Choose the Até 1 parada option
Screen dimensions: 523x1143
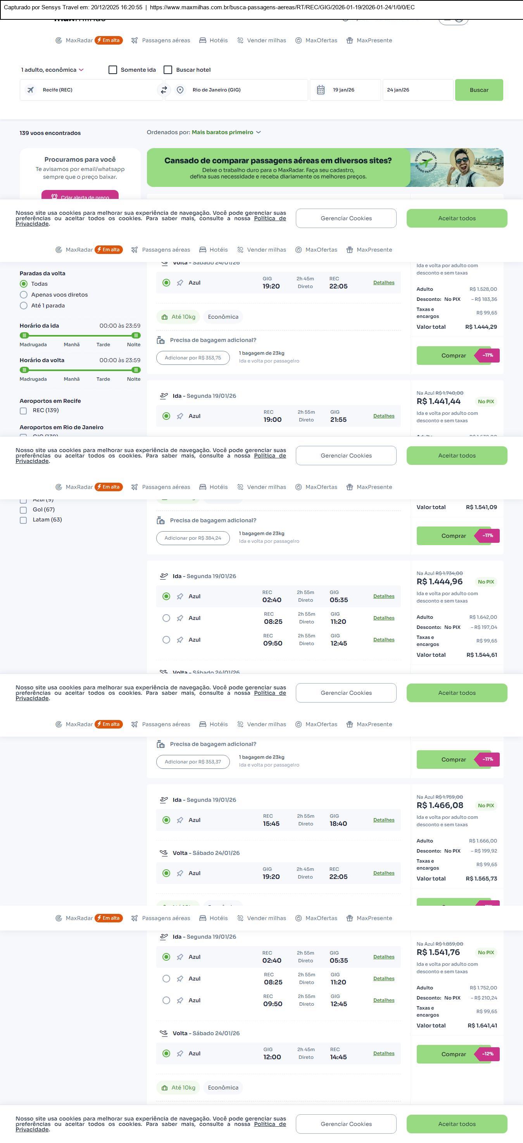click(x=24, y=306)
